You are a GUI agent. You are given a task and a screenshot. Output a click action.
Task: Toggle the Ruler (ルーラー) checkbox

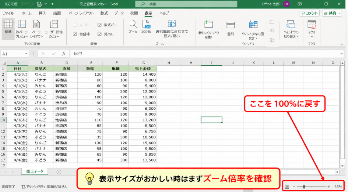tap(75, 25)
